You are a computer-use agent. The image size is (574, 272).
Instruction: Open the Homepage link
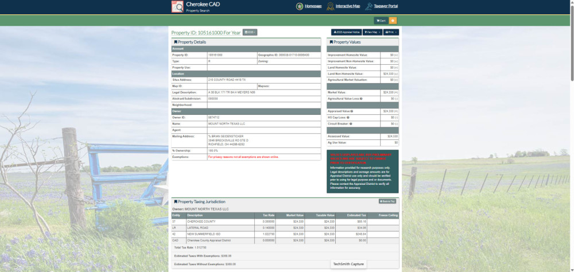(x=313, y=6)
